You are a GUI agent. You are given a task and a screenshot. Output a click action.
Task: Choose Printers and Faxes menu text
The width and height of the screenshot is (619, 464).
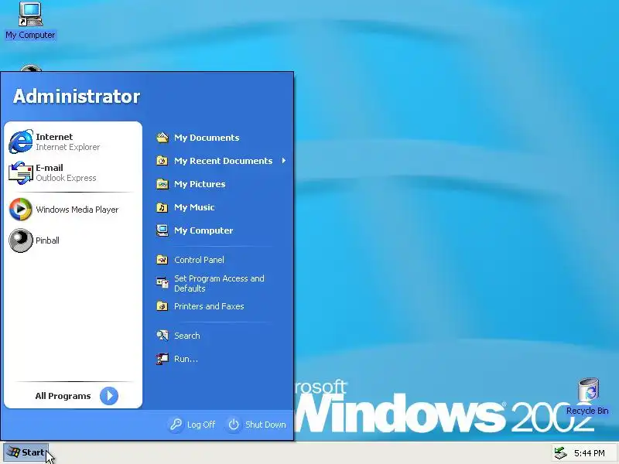click(209, 306)
